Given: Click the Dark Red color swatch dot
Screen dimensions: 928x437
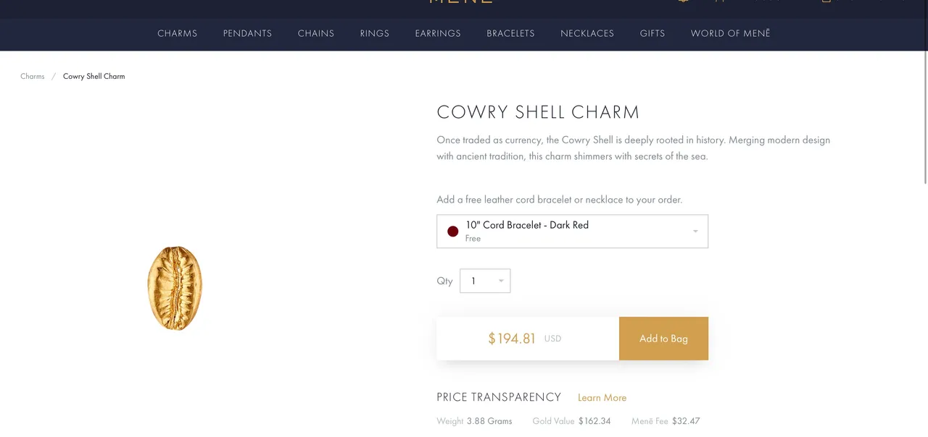Looking at the screenshot, I should 453,232.
